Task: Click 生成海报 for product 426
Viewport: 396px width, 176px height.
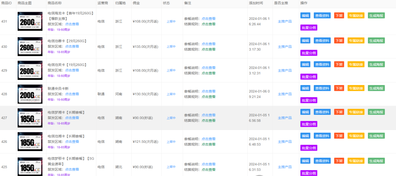Action: tap(376, 135)
